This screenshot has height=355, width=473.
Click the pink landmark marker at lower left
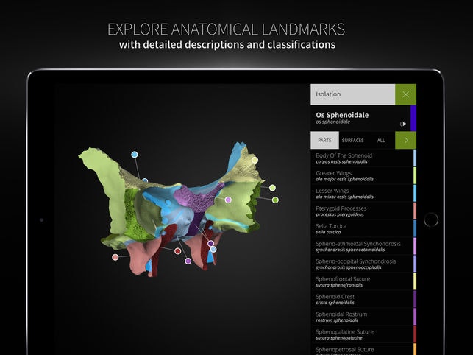click(x=115, y=257)
